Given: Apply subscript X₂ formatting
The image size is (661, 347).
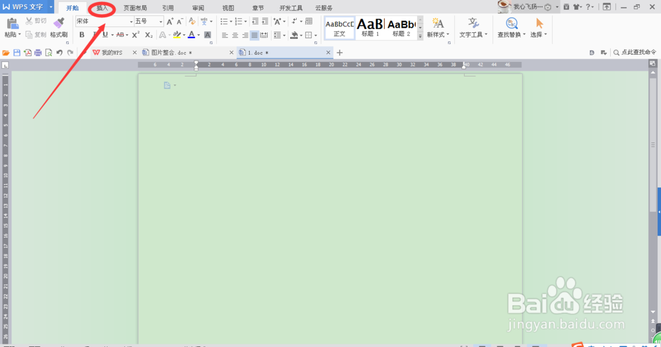Looking at the screenshot, I should pos(149,35).
